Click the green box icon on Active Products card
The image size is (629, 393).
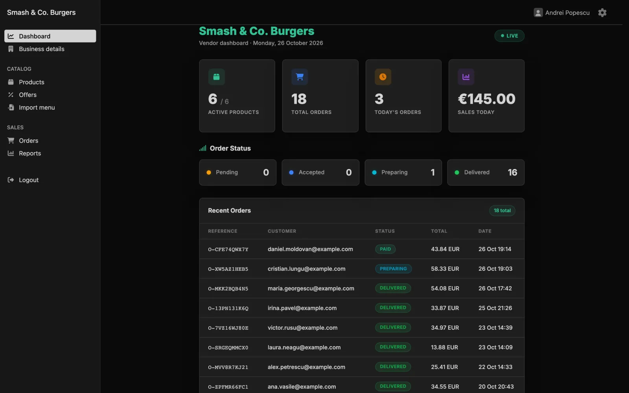click(216, 77)
